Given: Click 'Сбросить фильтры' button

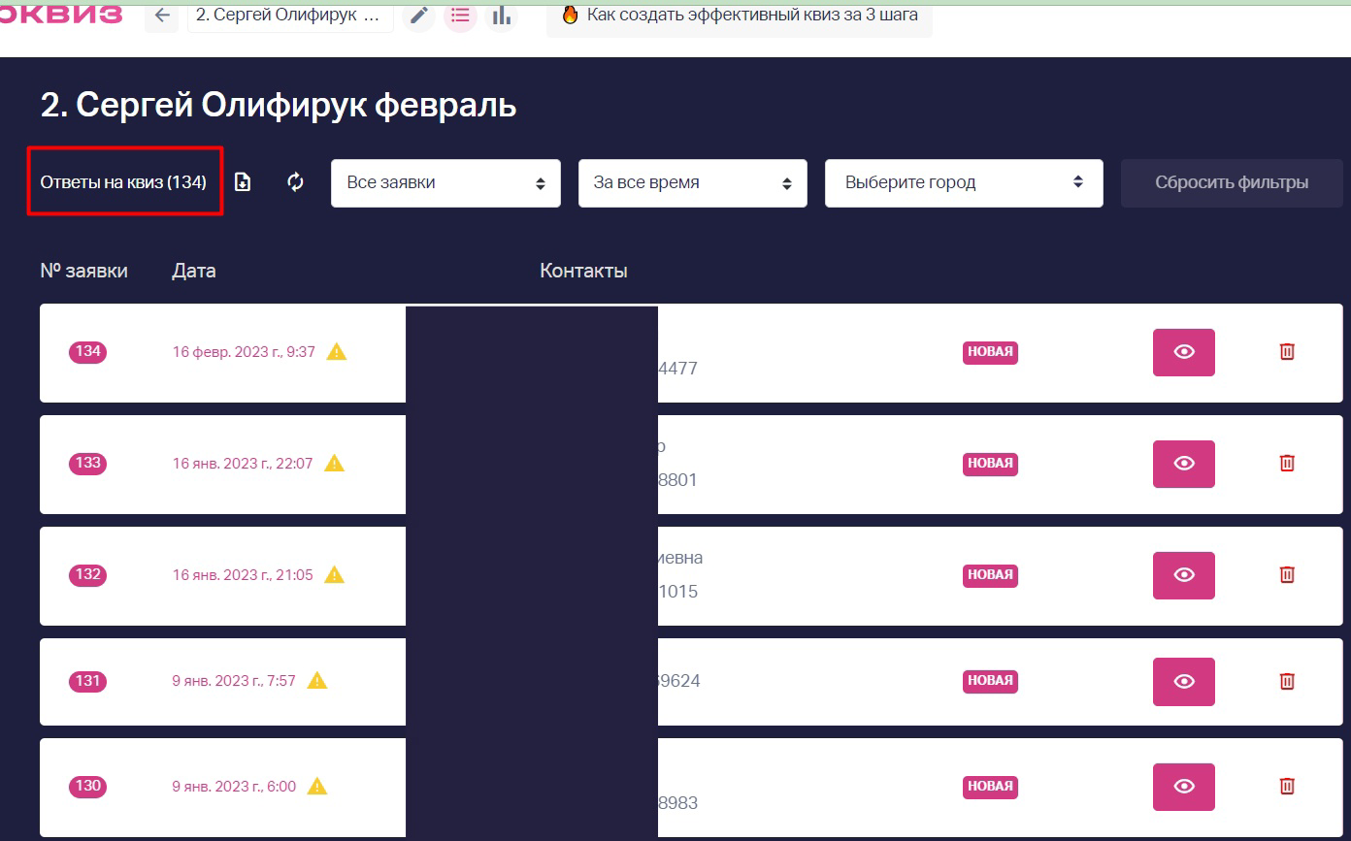Looking at the screenshot, I should tap(1232, 183).
